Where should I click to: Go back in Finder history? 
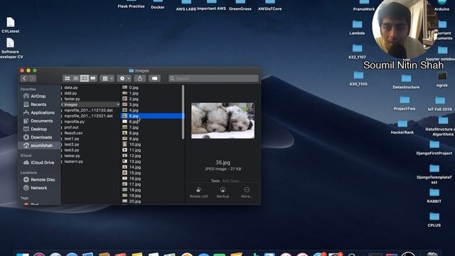[x=24, y=78]
